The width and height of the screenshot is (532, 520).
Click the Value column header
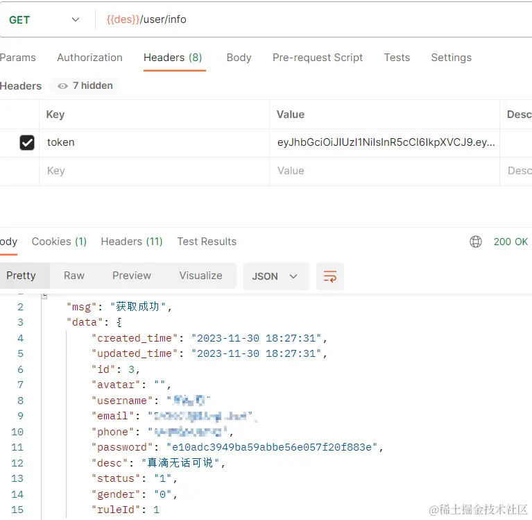click(291, 115)
